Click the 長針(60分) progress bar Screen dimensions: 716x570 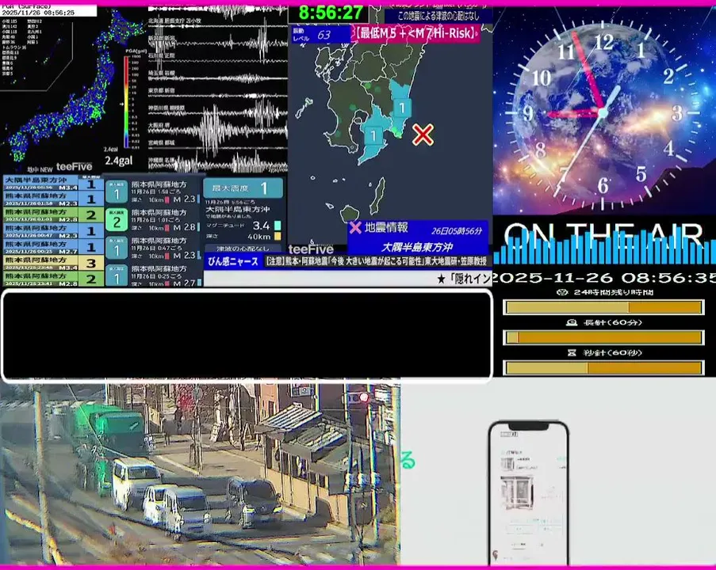pyautogui.click(x=603, y=337)
